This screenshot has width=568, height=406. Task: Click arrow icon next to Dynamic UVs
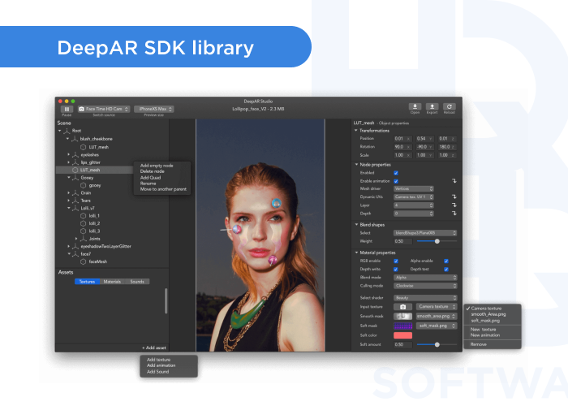coord(454,197)
